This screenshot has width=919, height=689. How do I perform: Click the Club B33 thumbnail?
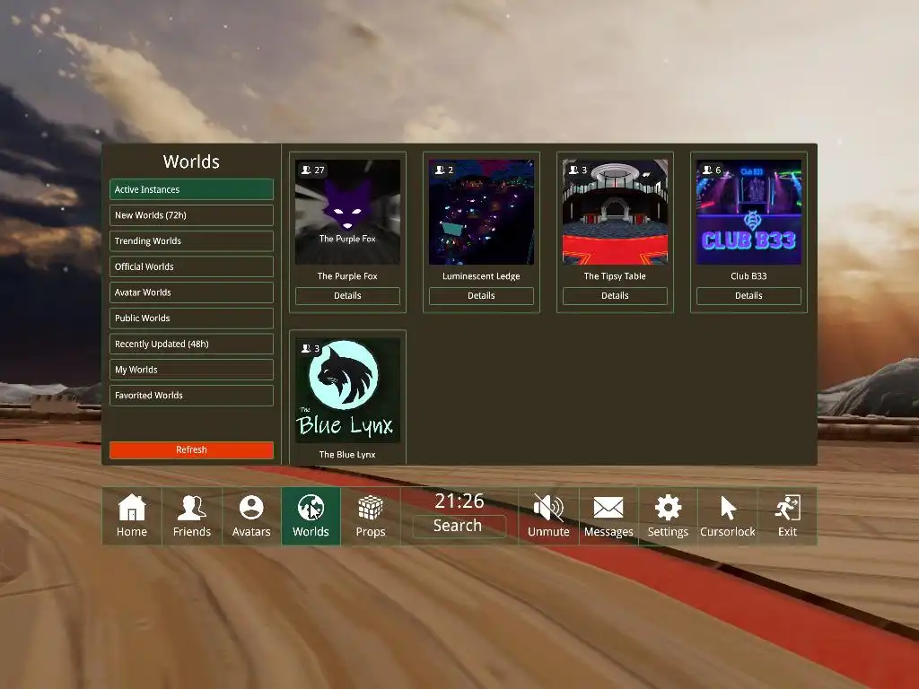[x=748, y=212]
